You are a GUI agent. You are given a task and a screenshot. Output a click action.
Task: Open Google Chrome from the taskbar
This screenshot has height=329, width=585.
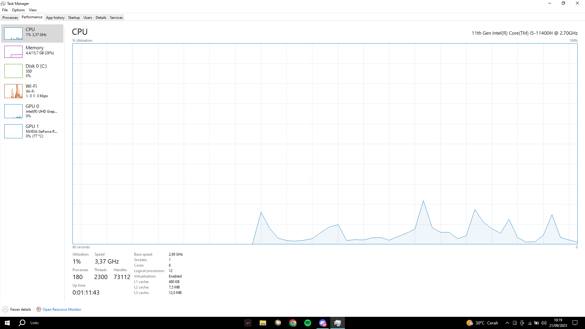(x=293, y=323)
